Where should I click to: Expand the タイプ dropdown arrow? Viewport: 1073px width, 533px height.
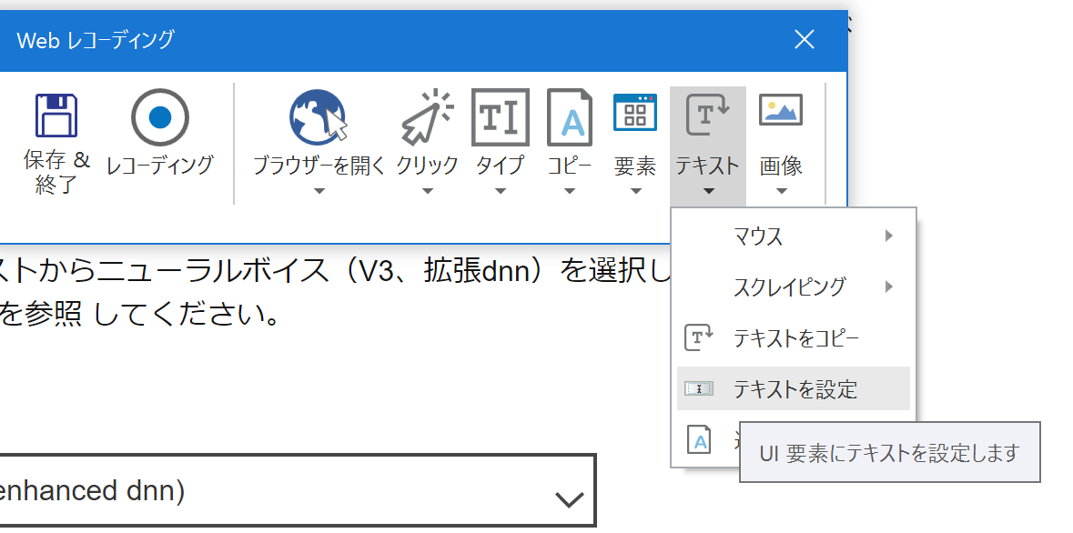pos(501,192)
